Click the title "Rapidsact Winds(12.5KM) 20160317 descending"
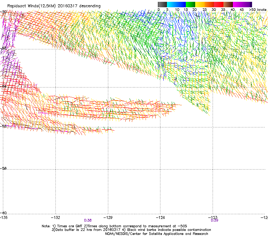Image resolution: width=268 pixels, height=236 pixels. tap(54, 6)
